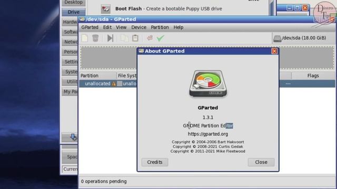Click the About GParted title bar icon
This screenshot has height=189, width=337.
click(141, 51)
